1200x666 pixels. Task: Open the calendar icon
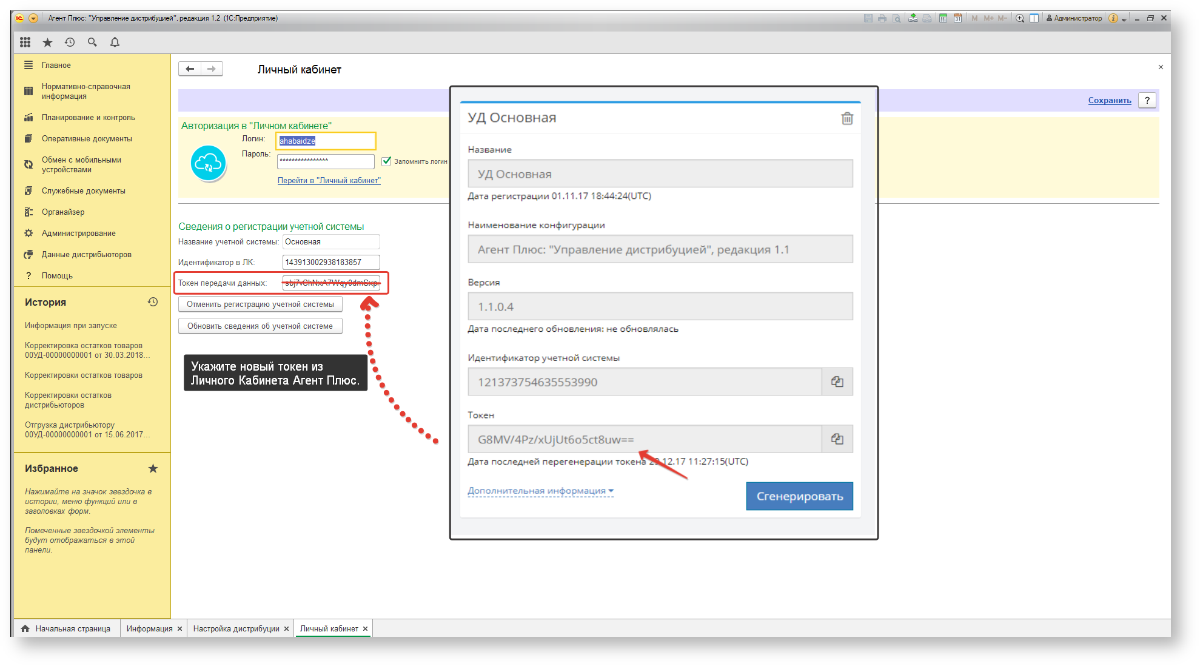click(957, 18)
